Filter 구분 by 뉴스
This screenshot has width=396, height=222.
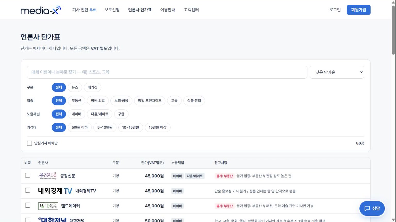[75, 87]
